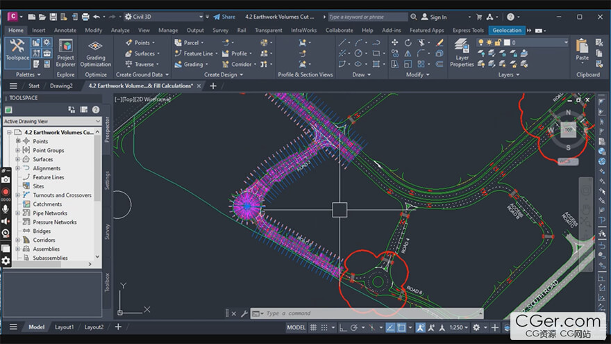Open the Toolspace palette button

pyautogui.click(x=17, y=51)
